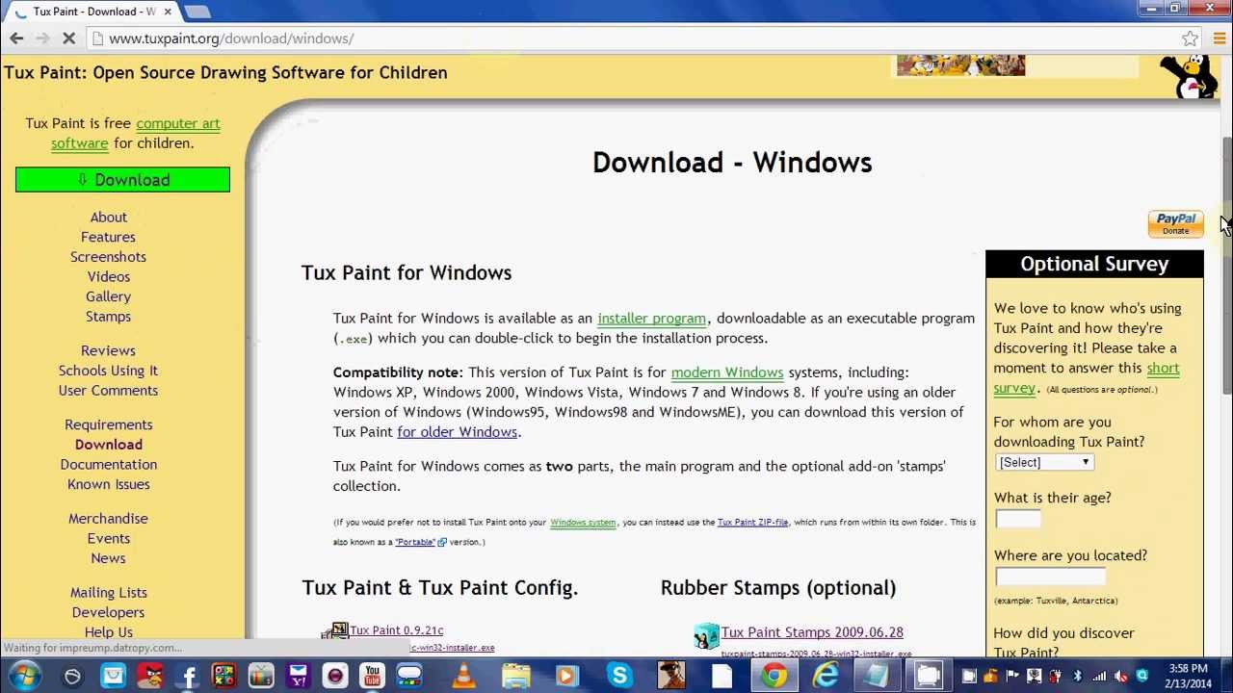Click the Tux Paint Stamps package icon
The height and width of the screenshot is (693, 1233).
[x=706, y=635]
